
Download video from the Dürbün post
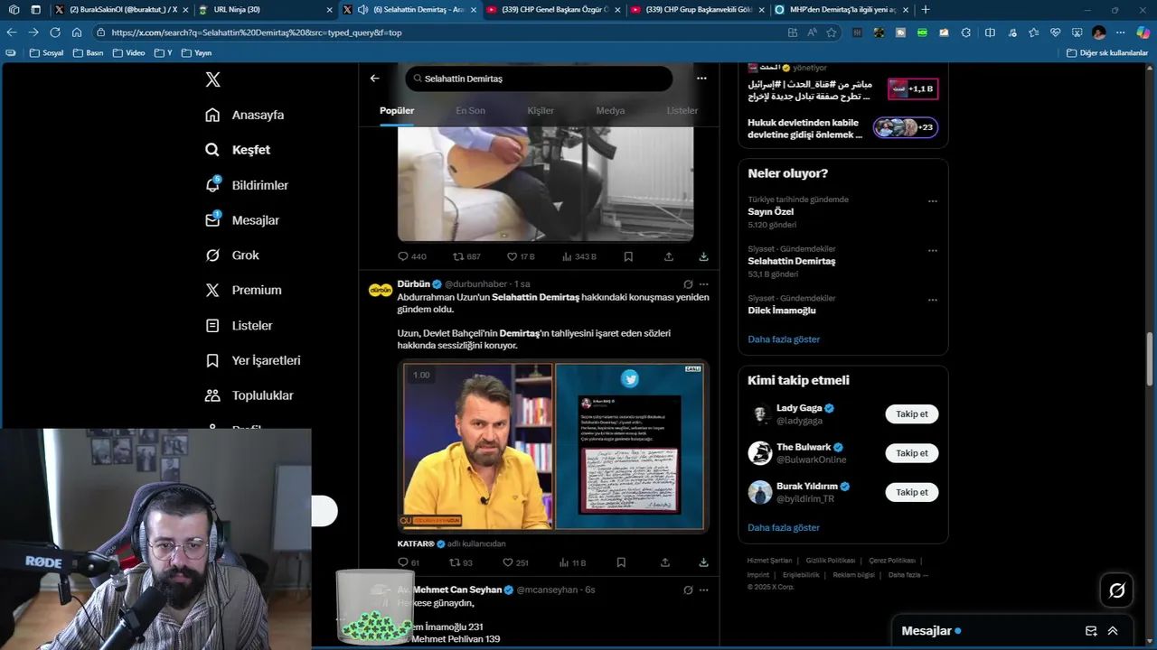point(703,562)
